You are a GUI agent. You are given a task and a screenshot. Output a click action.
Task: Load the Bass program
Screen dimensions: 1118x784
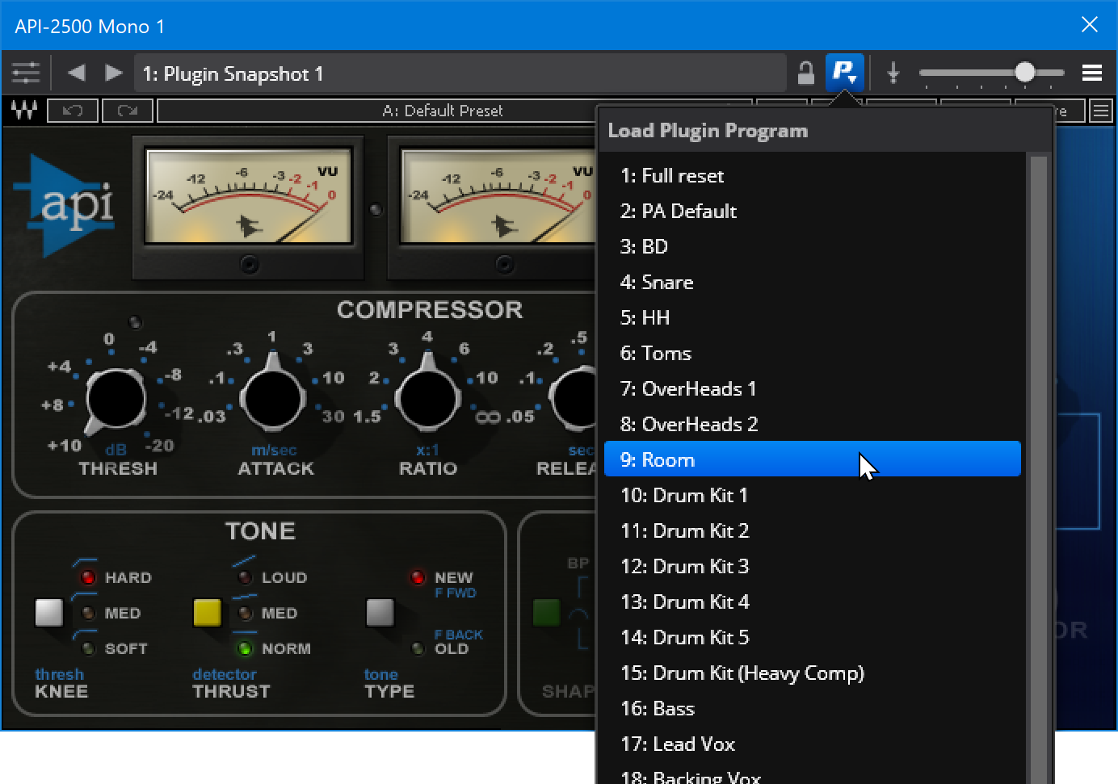[x=813, y=708]
